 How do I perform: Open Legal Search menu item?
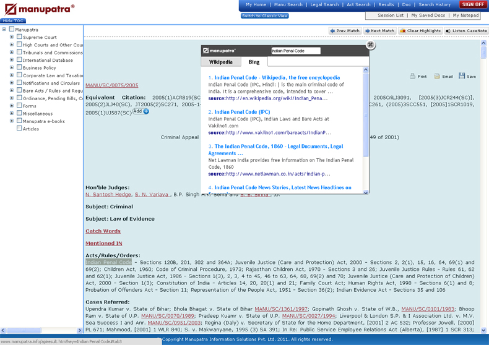[324, 5]
